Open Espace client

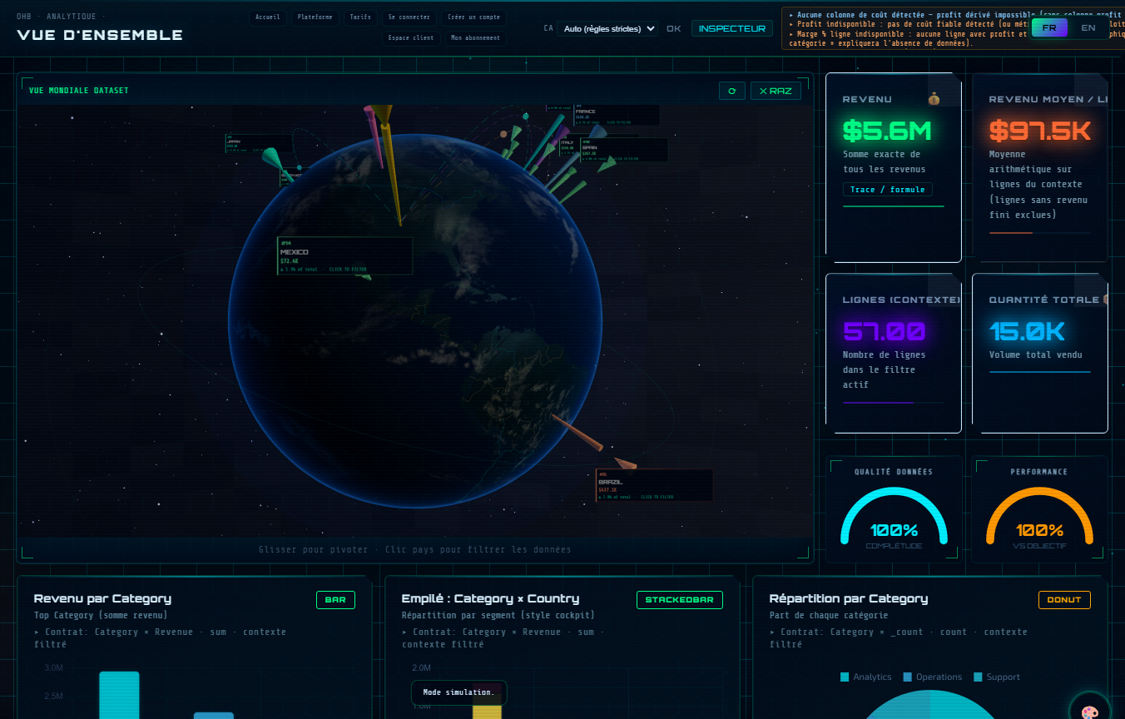point(411,37)
